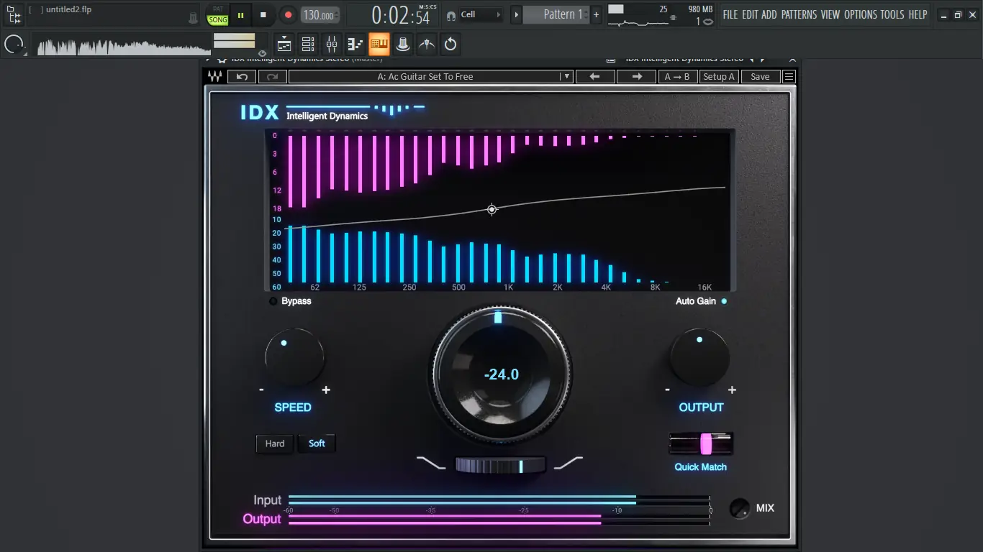Open the TOOLS menu
Image resolution: width=983 pixels, height=552 pixels.
tap(892, 14)
